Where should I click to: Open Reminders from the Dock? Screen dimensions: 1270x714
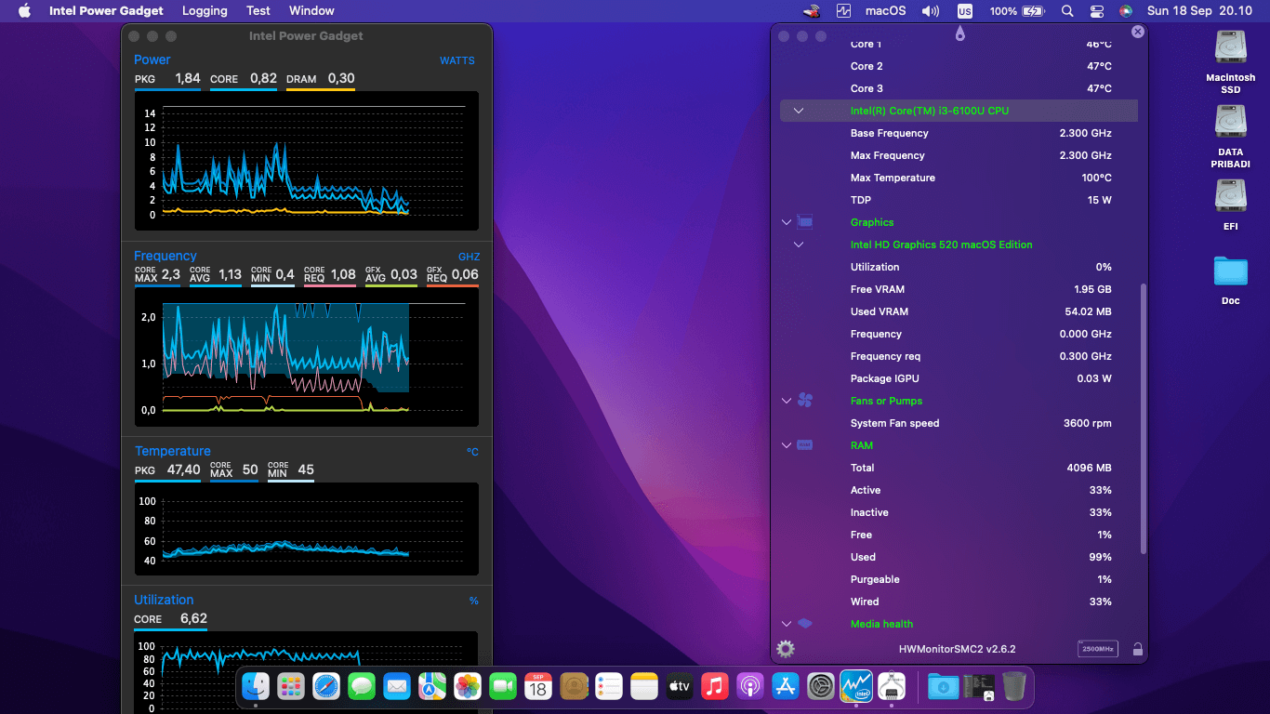click(609, 687)
